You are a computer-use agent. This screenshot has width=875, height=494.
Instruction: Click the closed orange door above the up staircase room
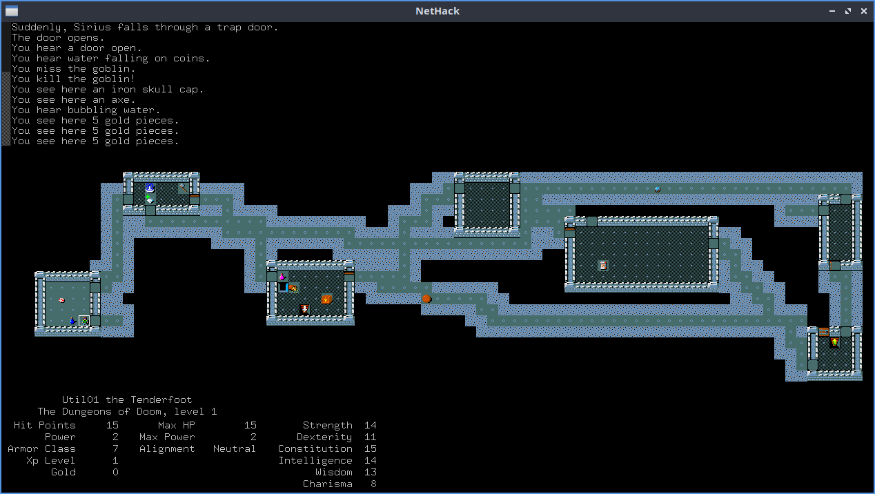tap(824, 332)
